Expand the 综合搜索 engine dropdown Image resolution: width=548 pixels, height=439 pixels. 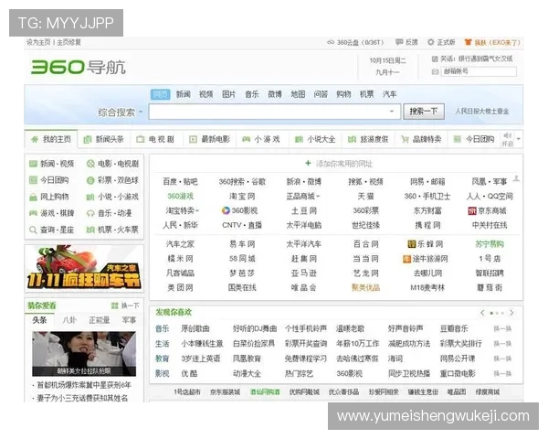pyautogui.click(x=141, y=112)
